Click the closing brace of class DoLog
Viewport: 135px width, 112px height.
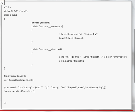pyautogui.click(x=5, y=68)
